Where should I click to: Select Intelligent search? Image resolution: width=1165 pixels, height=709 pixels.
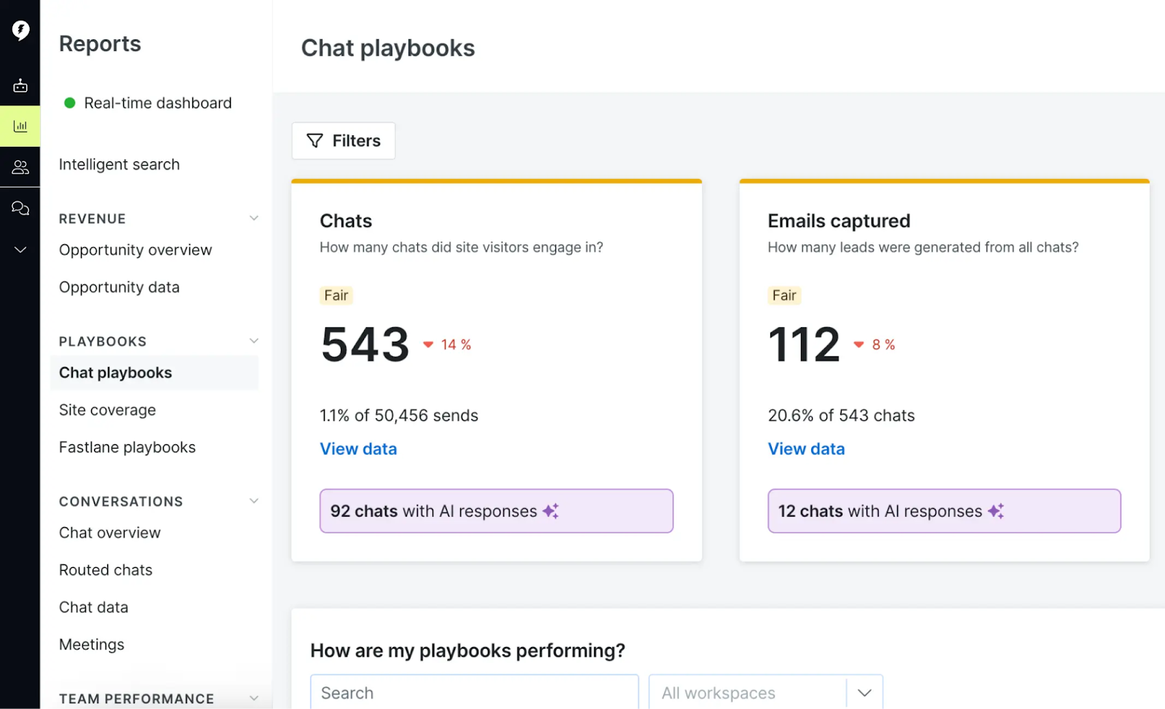tap(119, 164)
